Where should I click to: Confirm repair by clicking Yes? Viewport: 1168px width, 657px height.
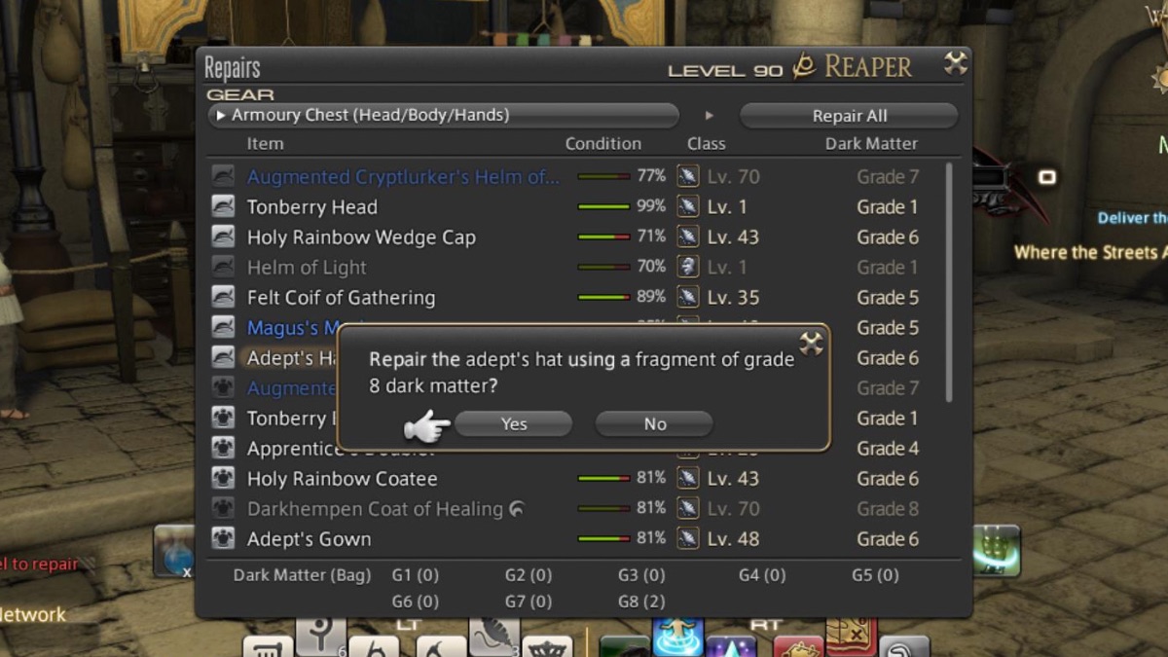[x=513, y=423]
